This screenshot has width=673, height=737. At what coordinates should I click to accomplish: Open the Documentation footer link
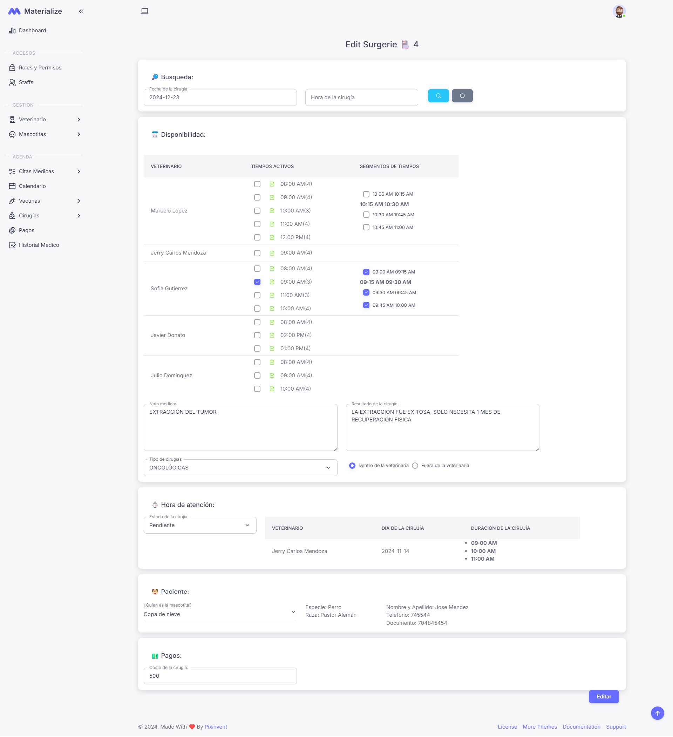click(x=581, y=727)
